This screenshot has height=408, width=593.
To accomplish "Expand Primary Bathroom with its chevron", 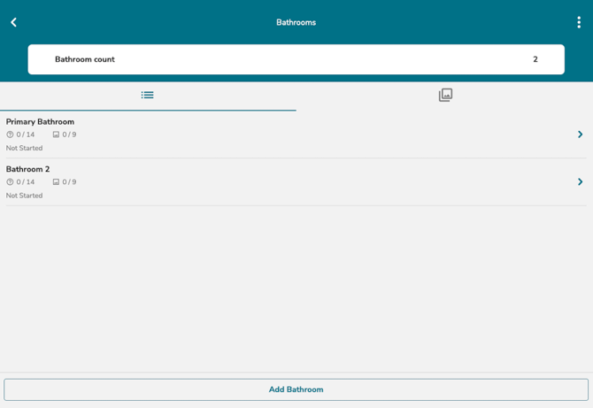I will 580,135.
